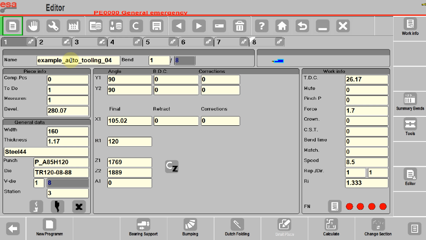Click the C clear icon in toolbar

(x=136, y=26)
